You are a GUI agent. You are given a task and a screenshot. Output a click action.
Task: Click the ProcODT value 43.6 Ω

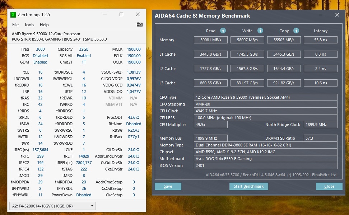point(134,117)
